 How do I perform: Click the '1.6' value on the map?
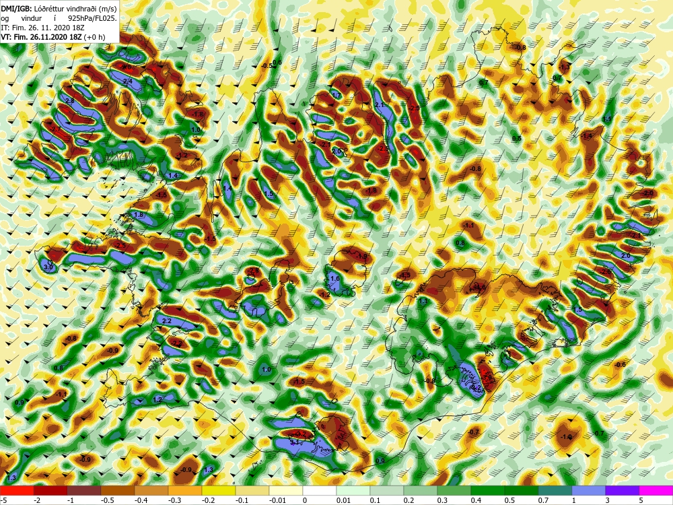pos(334,279)
